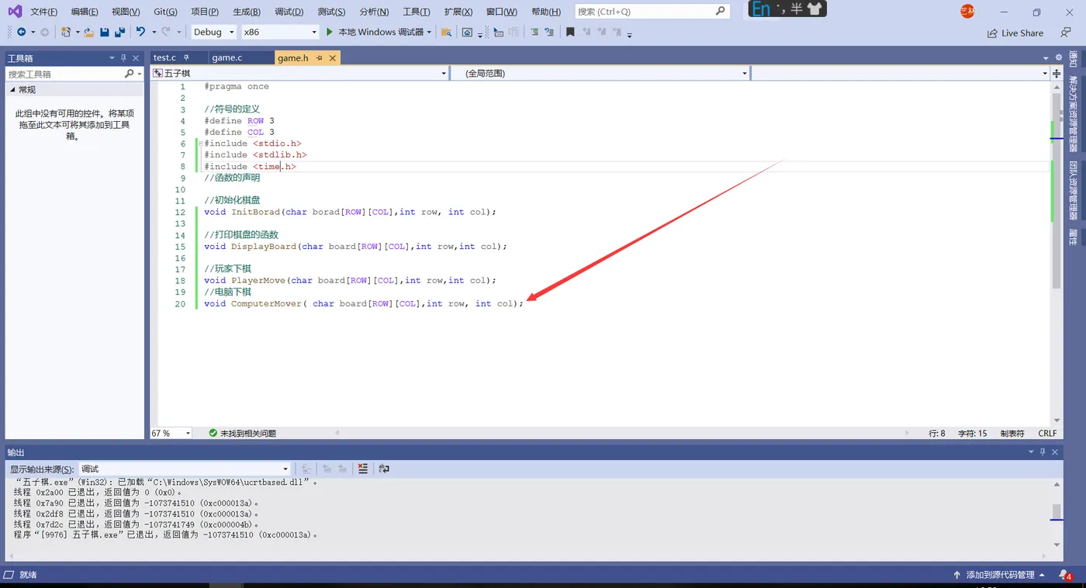Screen dimensions: 1086x588
Task: Click the editor horizontal scrollbar
Action: pyautogui.click(x=621, y=433)
